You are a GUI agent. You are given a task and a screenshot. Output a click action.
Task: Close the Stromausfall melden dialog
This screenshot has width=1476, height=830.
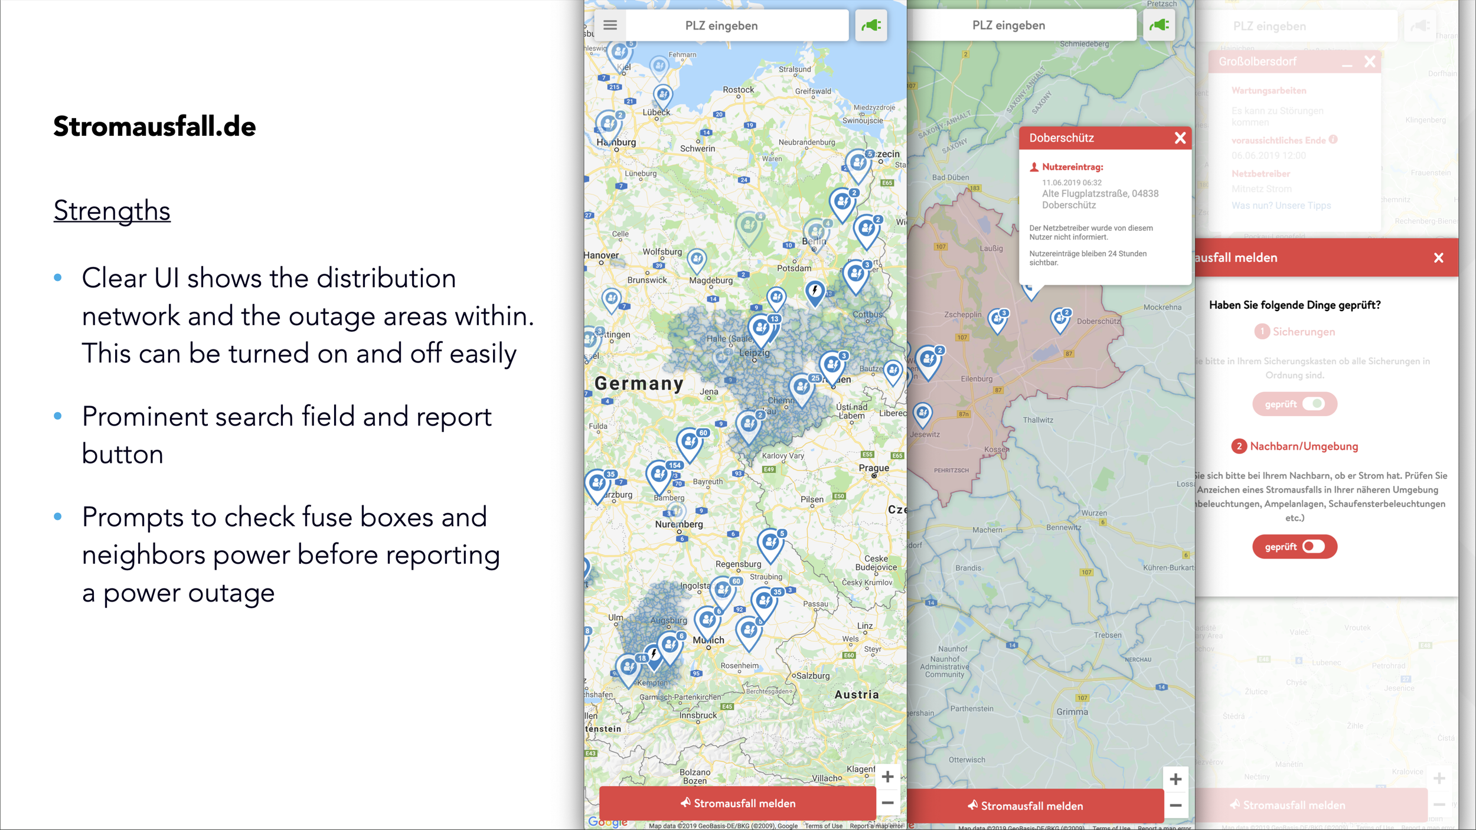click(x=1438, y=258)
